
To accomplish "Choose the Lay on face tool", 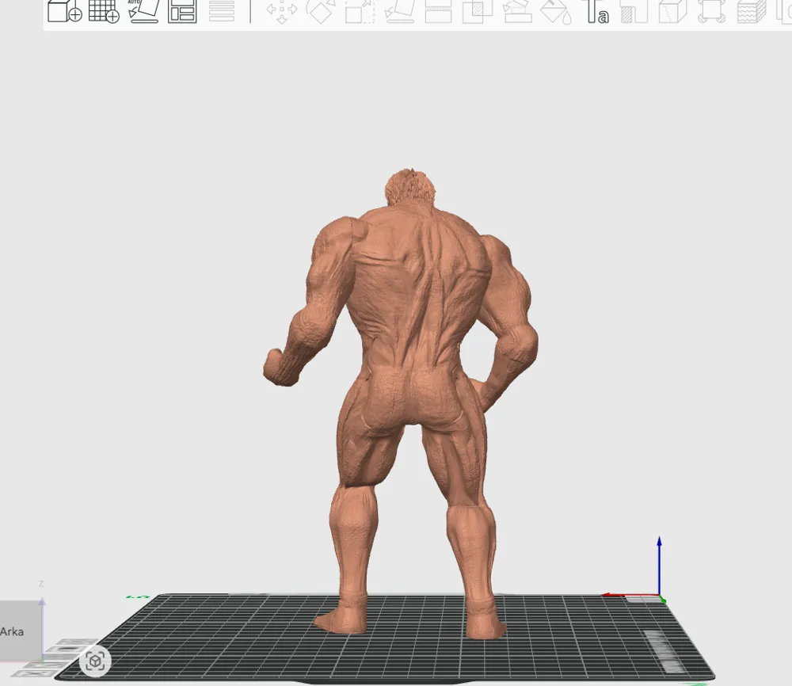I will 399,11.
